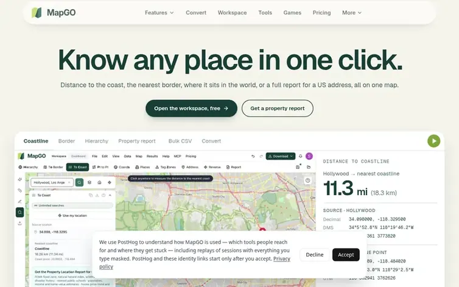This screenshot has height=287, width=459.
Task: Switch to the Property report demo tab
Action: (137, 141)
